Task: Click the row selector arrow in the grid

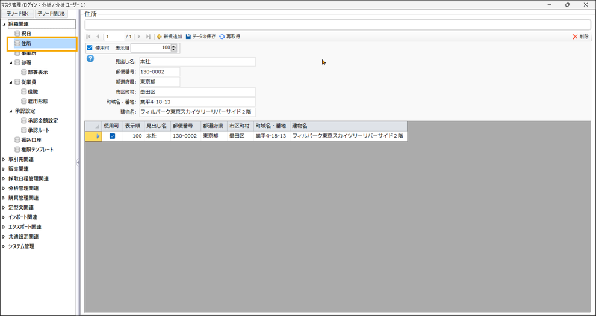Action: coord(98,136)
